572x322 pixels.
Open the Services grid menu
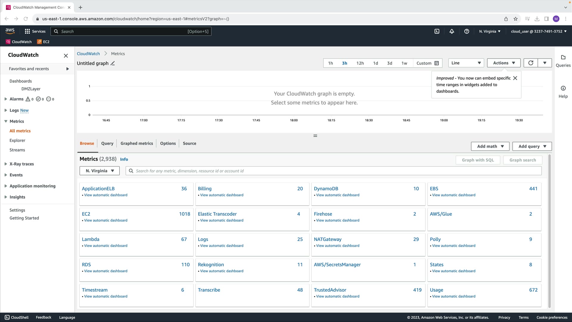point(35,31)
